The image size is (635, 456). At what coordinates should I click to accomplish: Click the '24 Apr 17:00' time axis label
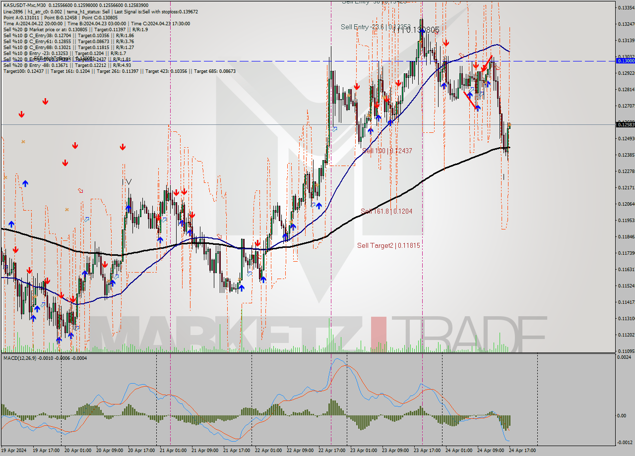(x=522, y=451)
